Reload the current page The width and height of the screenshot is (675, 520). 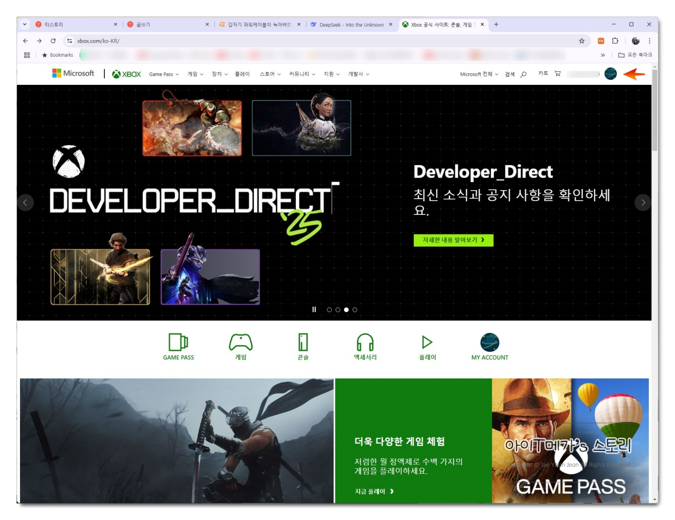coord(53,41)
